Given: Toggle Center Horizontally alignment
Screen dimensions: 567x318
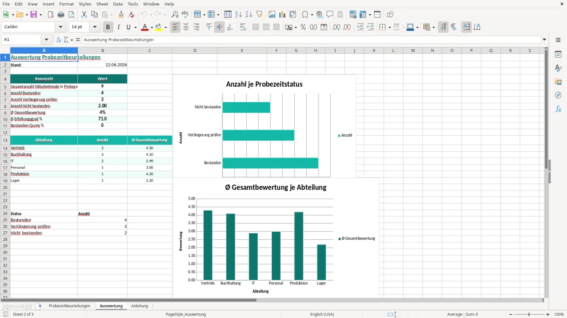Looking at the screenshot, I should [186, 27].
